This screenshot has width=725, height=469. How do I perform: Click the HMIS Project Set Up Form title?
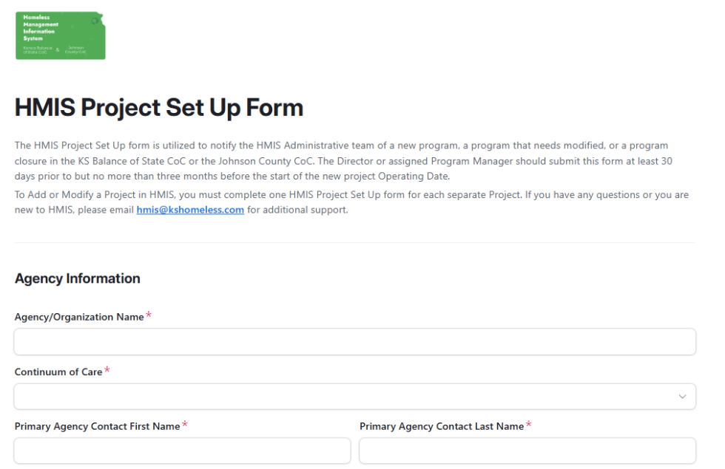tap(159, 108)
